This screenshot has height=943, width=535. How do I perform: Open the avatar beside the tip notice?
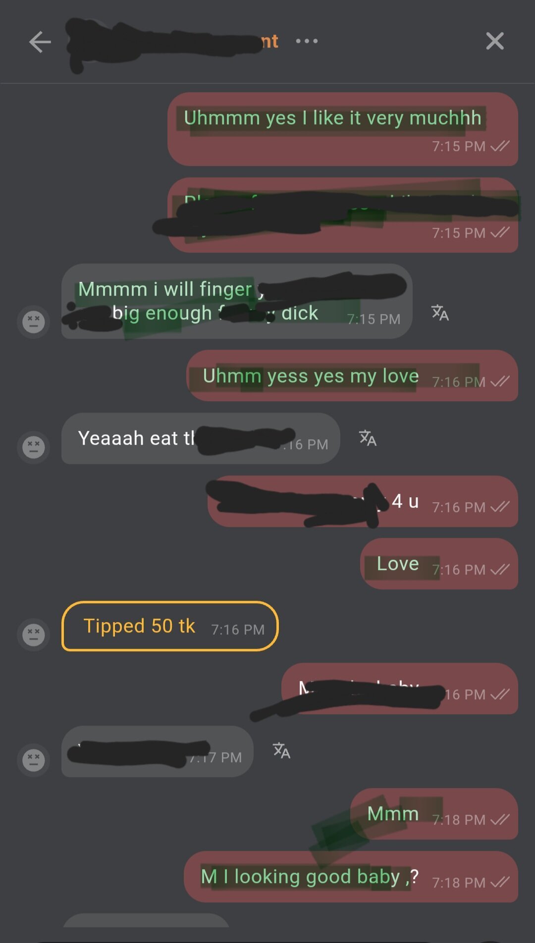[34, 634]
